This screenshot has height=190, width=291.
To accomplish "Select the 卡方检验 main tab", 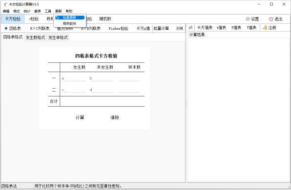I will click(13, 19).
